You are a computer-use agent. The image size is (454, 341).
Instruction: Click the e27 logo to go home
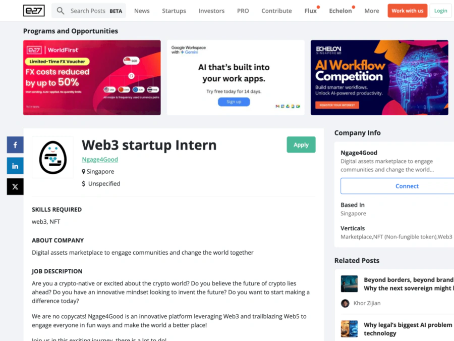pyautogui.click(x=33, y=10)
